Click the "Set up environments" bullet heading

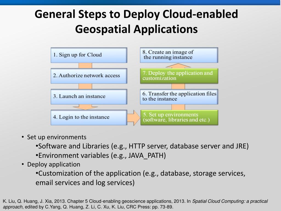tap(57, 137)
